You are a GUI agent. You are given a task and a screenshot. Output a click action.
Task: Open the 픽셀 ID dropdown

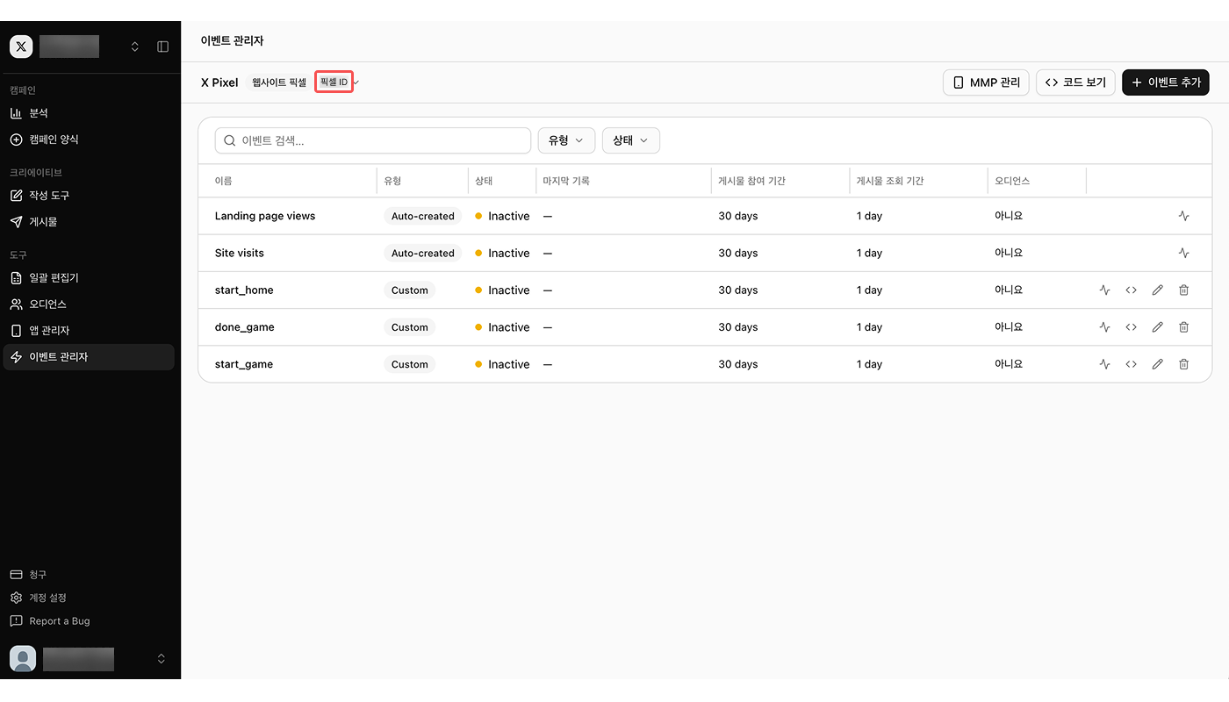[337, 82]
